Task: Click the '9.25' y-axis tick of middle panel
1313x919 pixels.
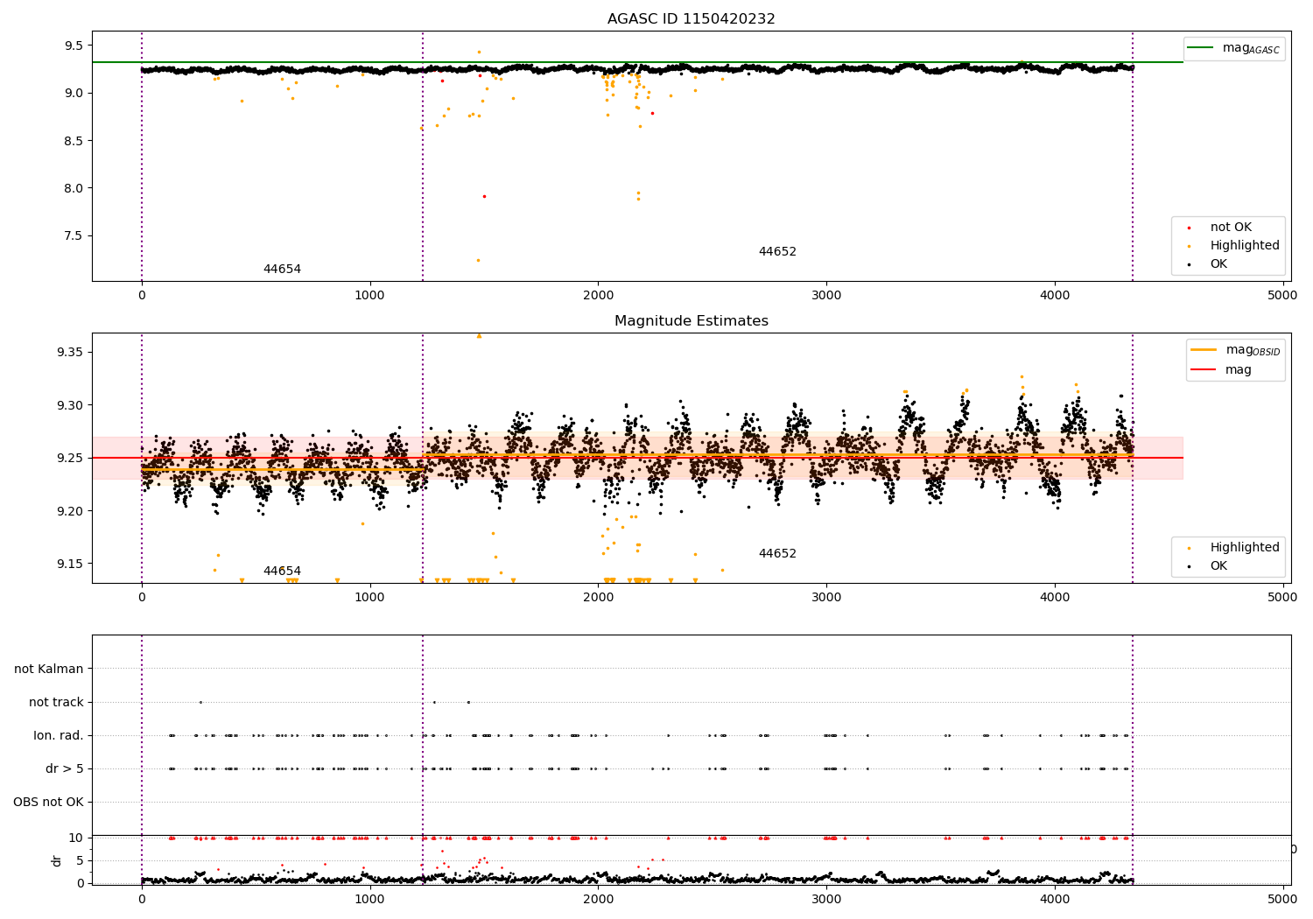Action: click(71, 458)
